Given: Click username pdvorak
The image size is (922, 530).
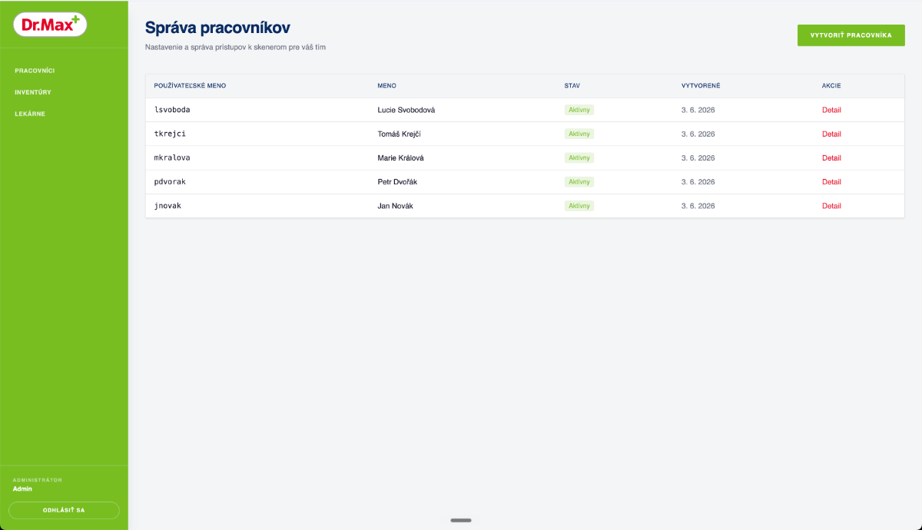Looking at the screenshot, I should point(170,182).
